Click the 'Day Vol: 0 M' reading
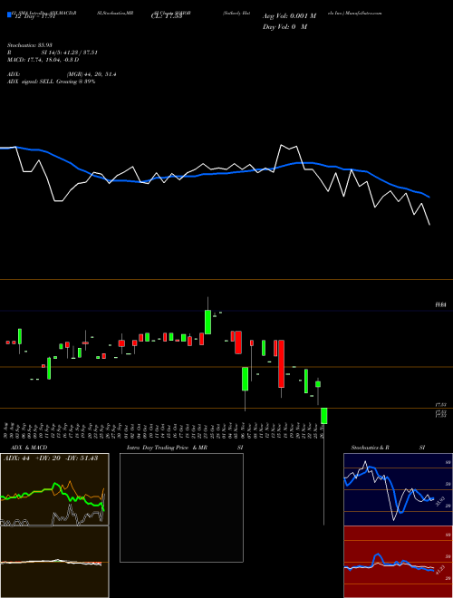 point(284,27)
